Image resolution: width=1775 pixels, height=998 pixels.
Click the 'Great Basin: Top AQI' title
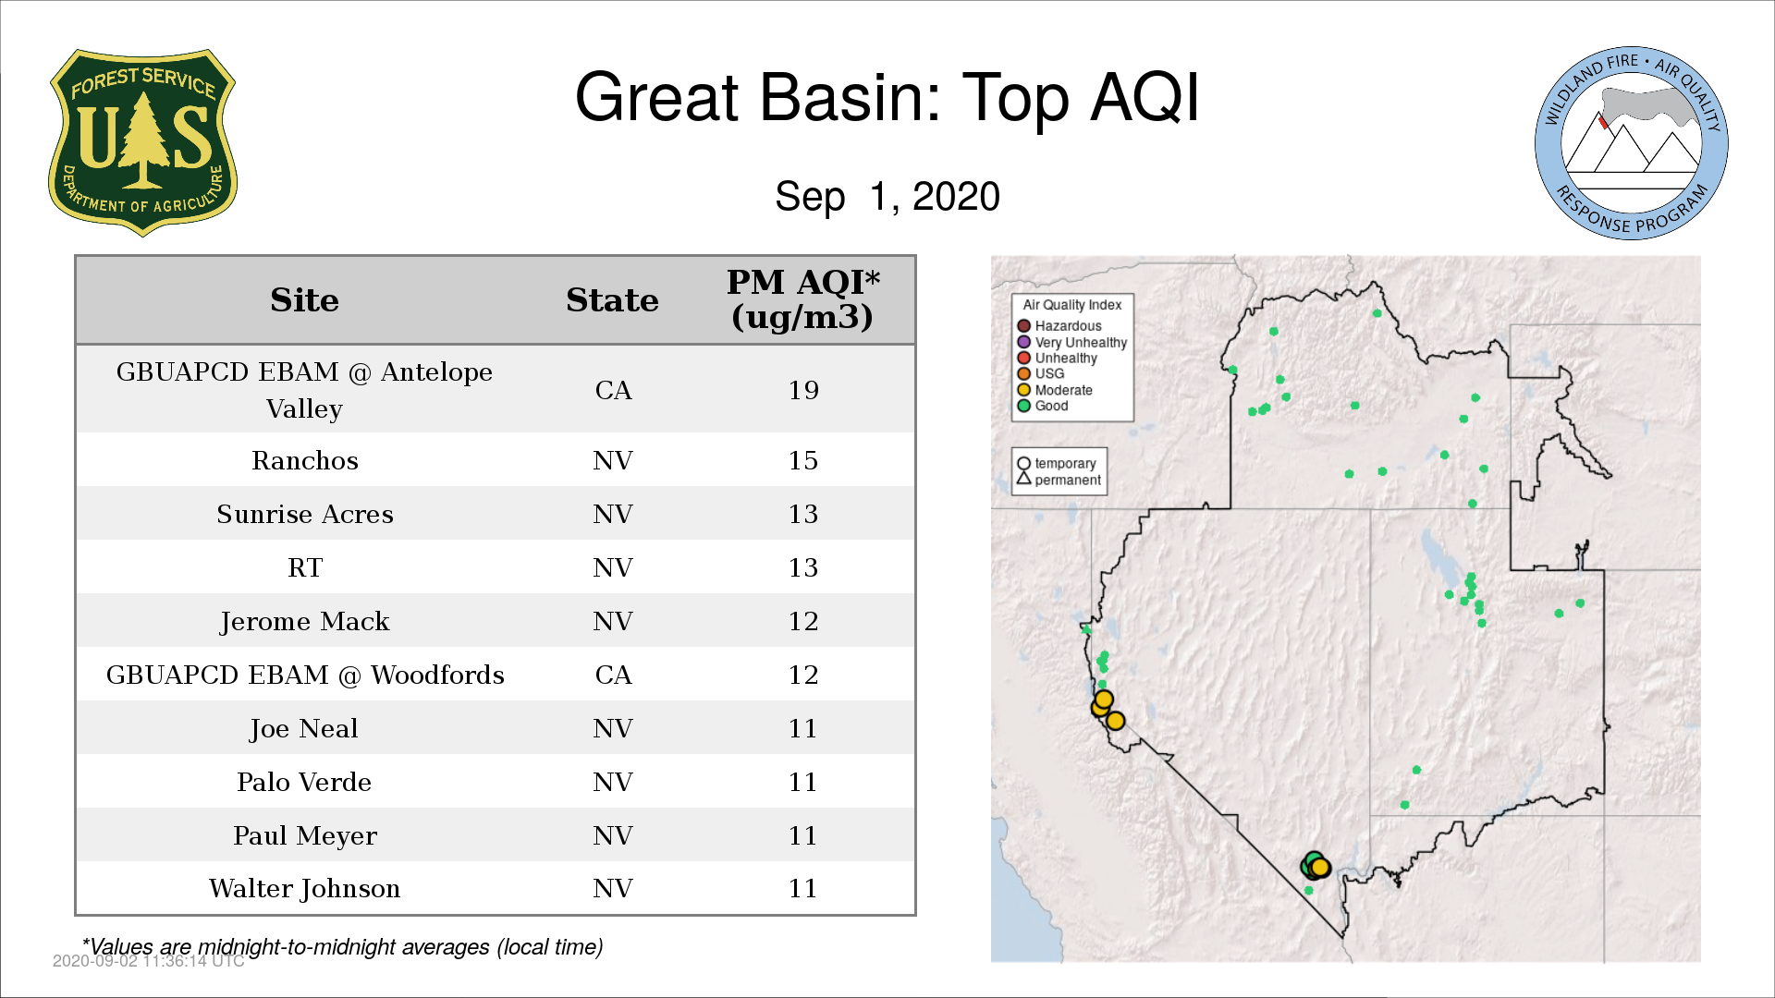(x=887, y=97)
